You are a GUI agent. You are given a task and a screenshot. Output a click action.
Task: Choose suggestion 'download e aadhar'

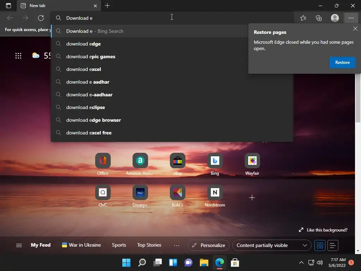coord(172,82)
